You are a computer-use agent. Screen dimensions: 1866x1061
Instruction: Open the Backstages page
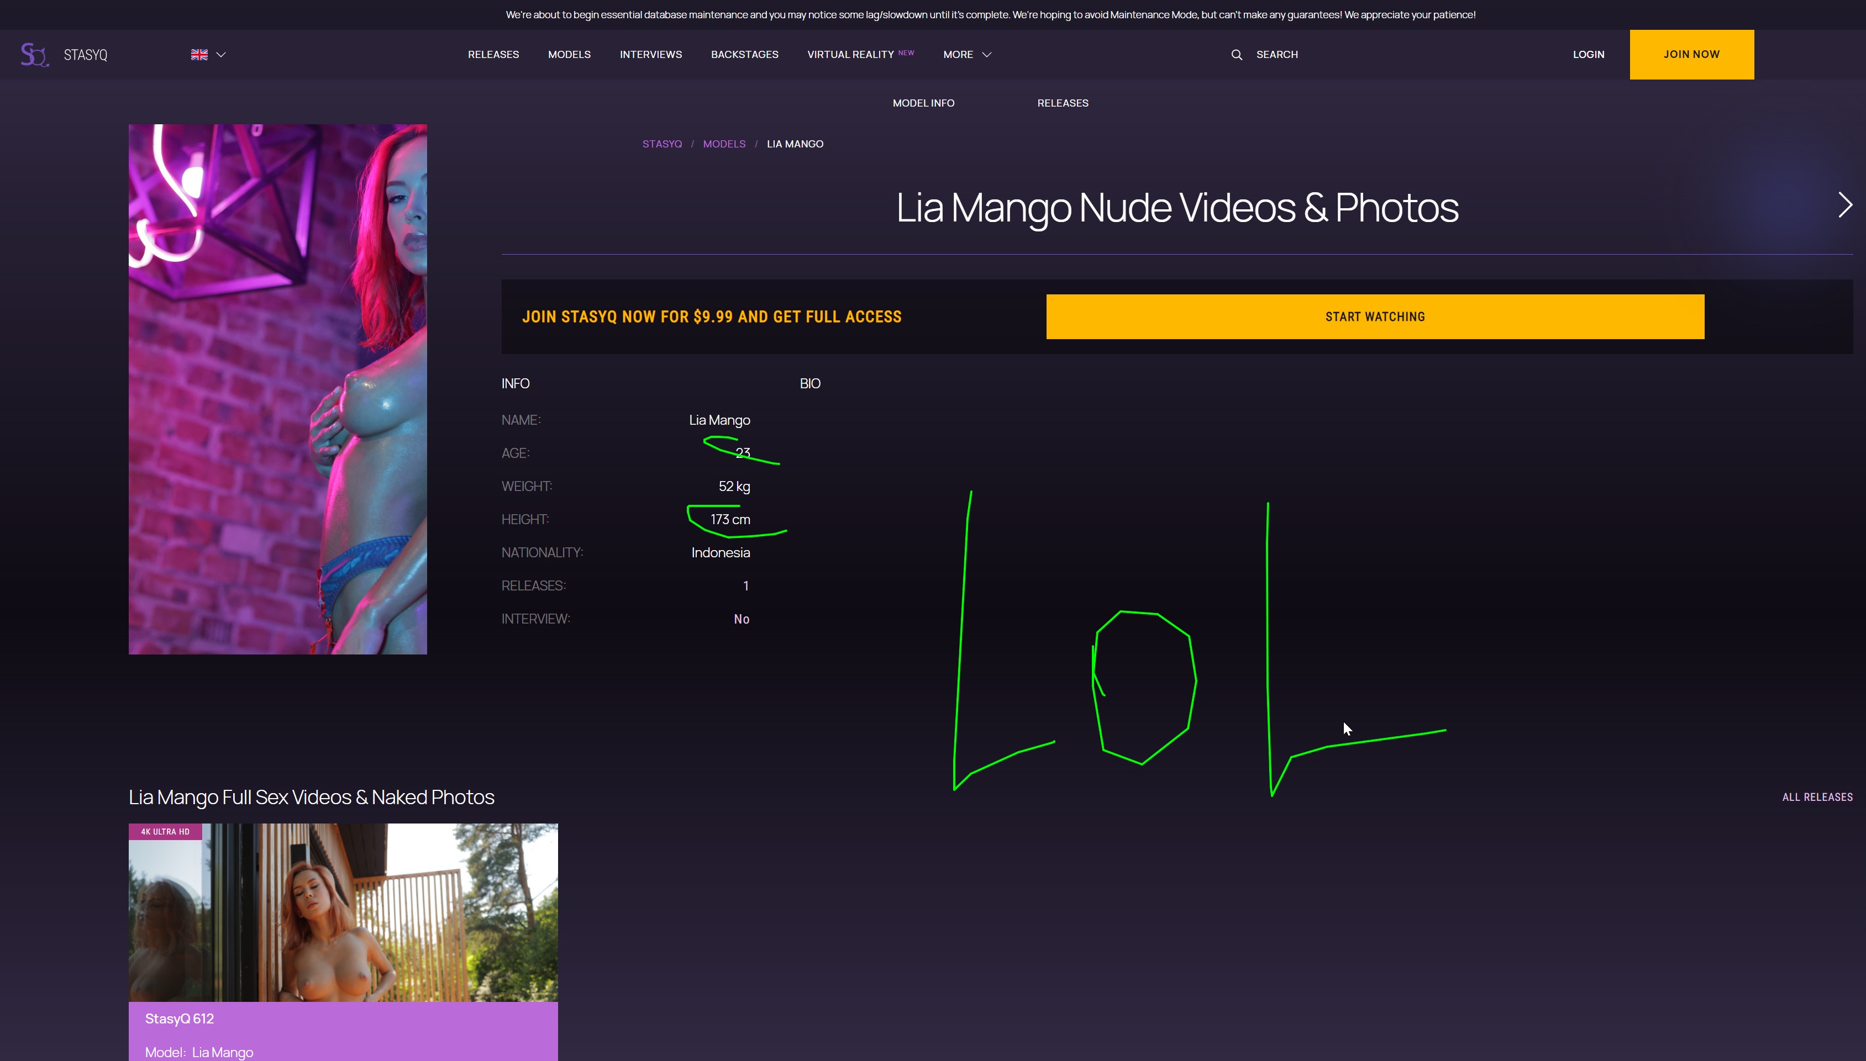pyautogui.click(x=744, y=55)
